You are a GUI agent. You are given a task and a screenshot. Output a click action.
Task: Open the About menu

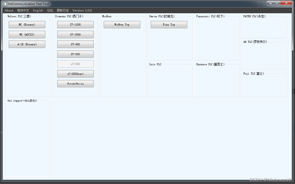(x=9, y=10)
